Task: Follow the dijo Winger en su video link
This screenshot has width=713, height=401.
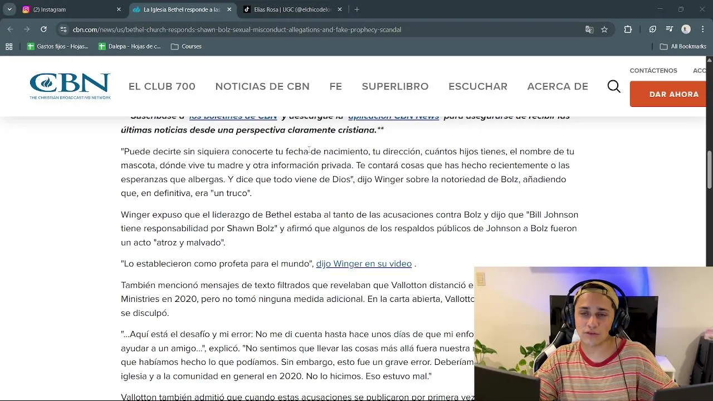Action: (x=364, y=263)
